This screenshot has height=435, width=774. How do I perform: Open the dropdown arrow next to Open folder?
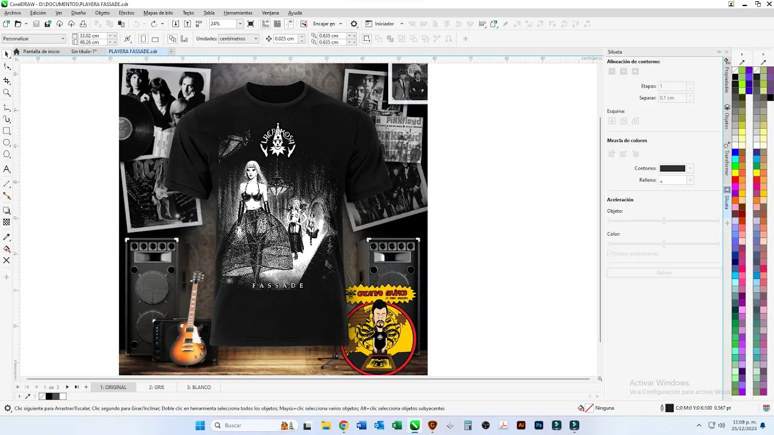pyautogui.click(x=26, y=24)
